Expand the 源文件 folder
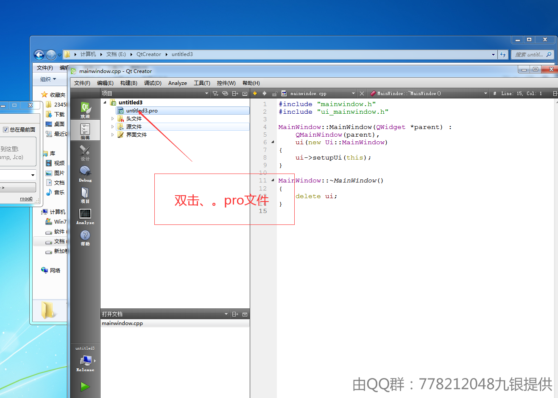558x398 pixels. [x=112, y=127]
